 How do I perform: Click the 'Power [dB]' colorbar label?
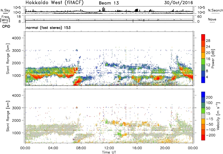213,59
